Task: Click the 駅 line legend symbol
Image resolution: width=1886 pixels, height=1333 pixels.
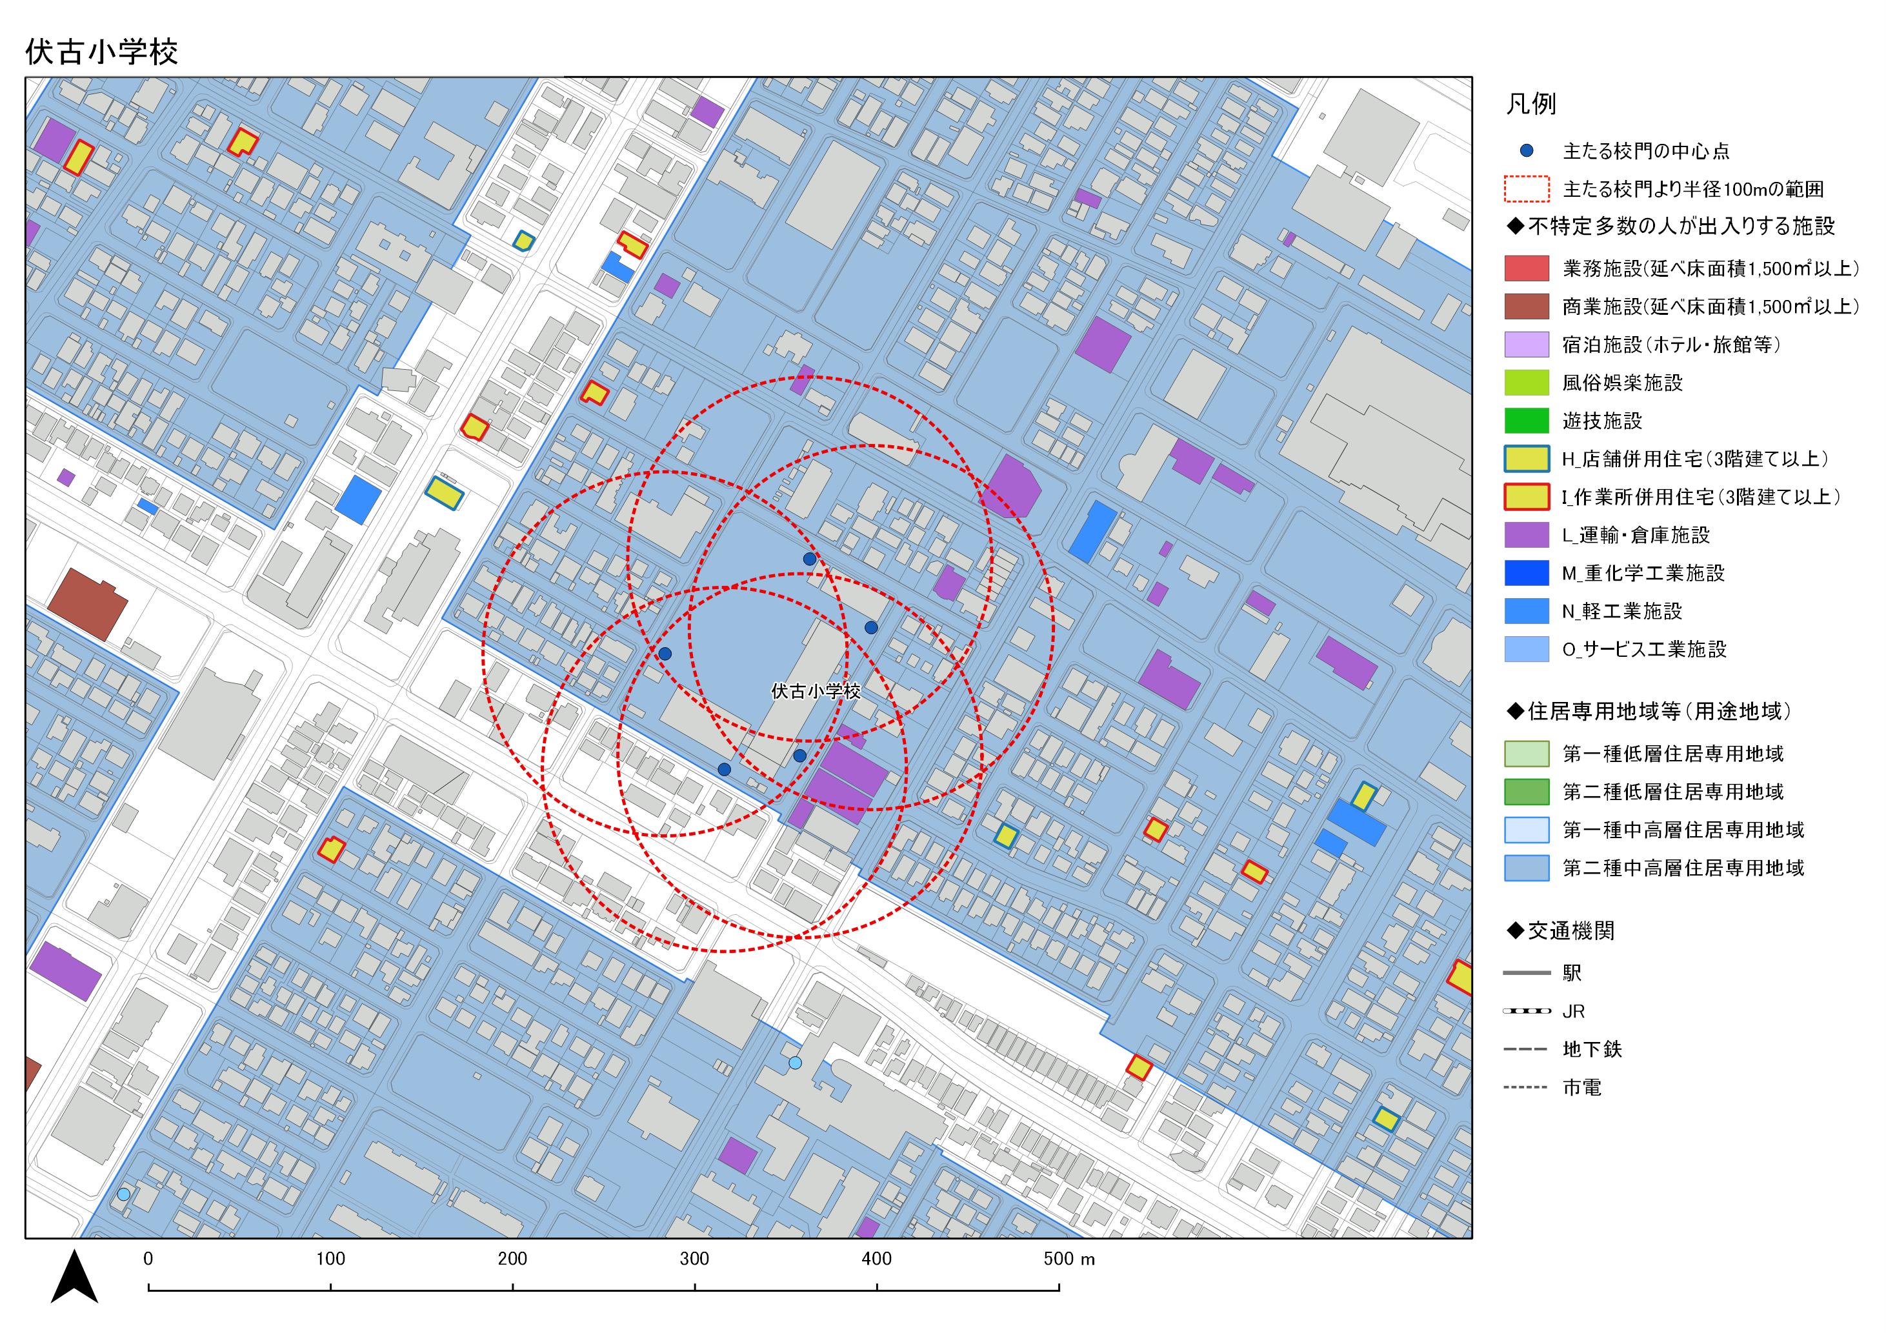Action: [1526, 973]
